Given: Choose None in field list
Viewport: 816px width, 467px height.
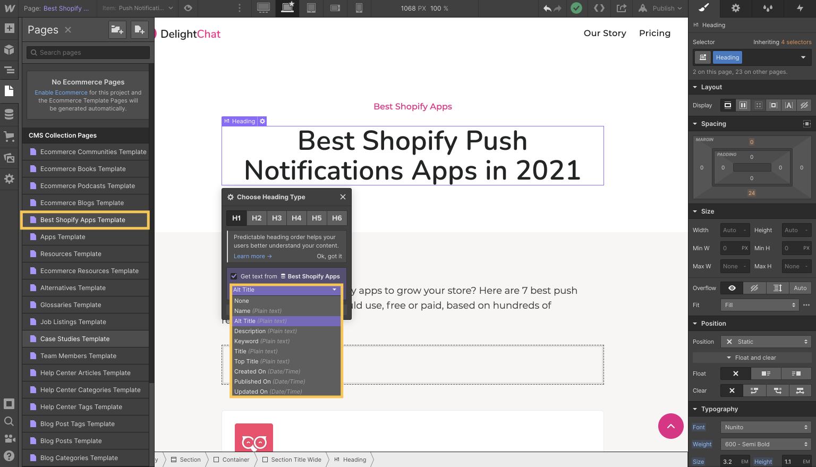Looking at the screenshot, I should pyautogui.click(x=286, y=301).
